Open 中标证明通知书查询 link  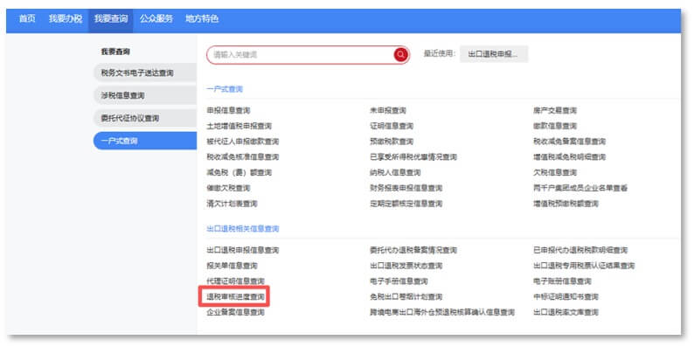[566, 297]
